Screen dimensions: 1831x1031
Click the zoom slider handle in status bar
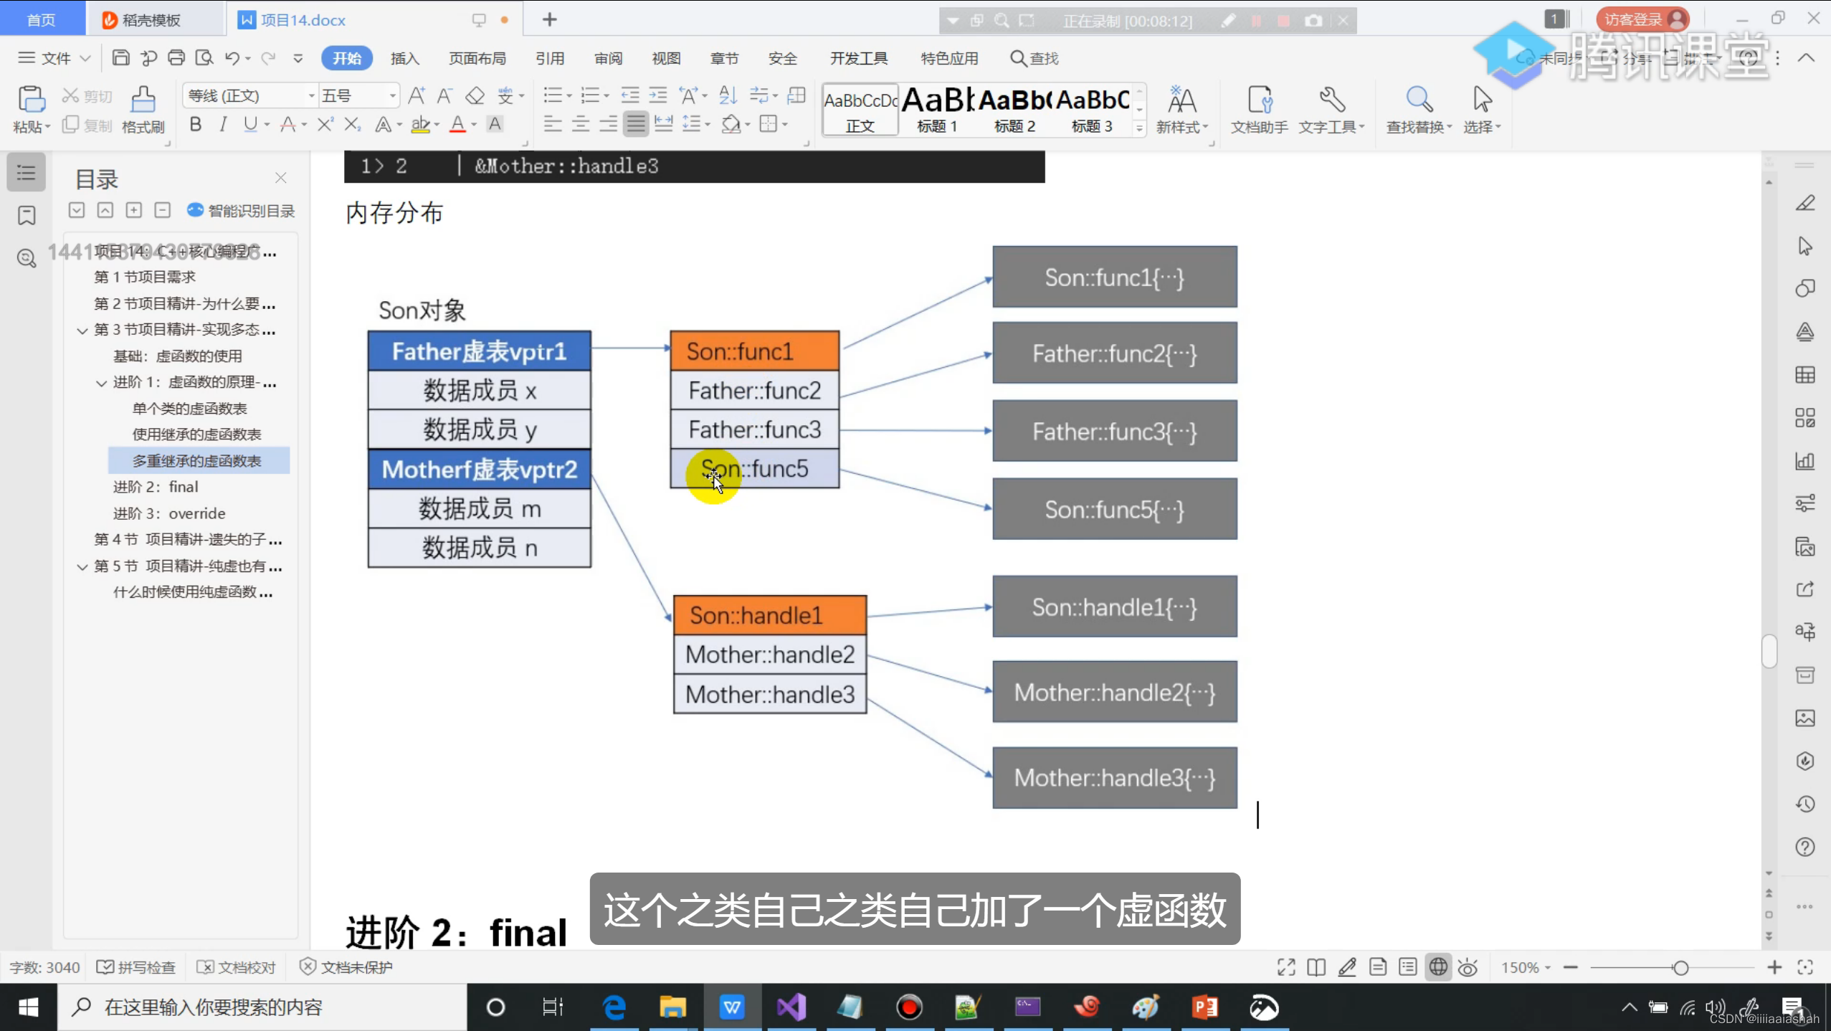[1680, 968]
